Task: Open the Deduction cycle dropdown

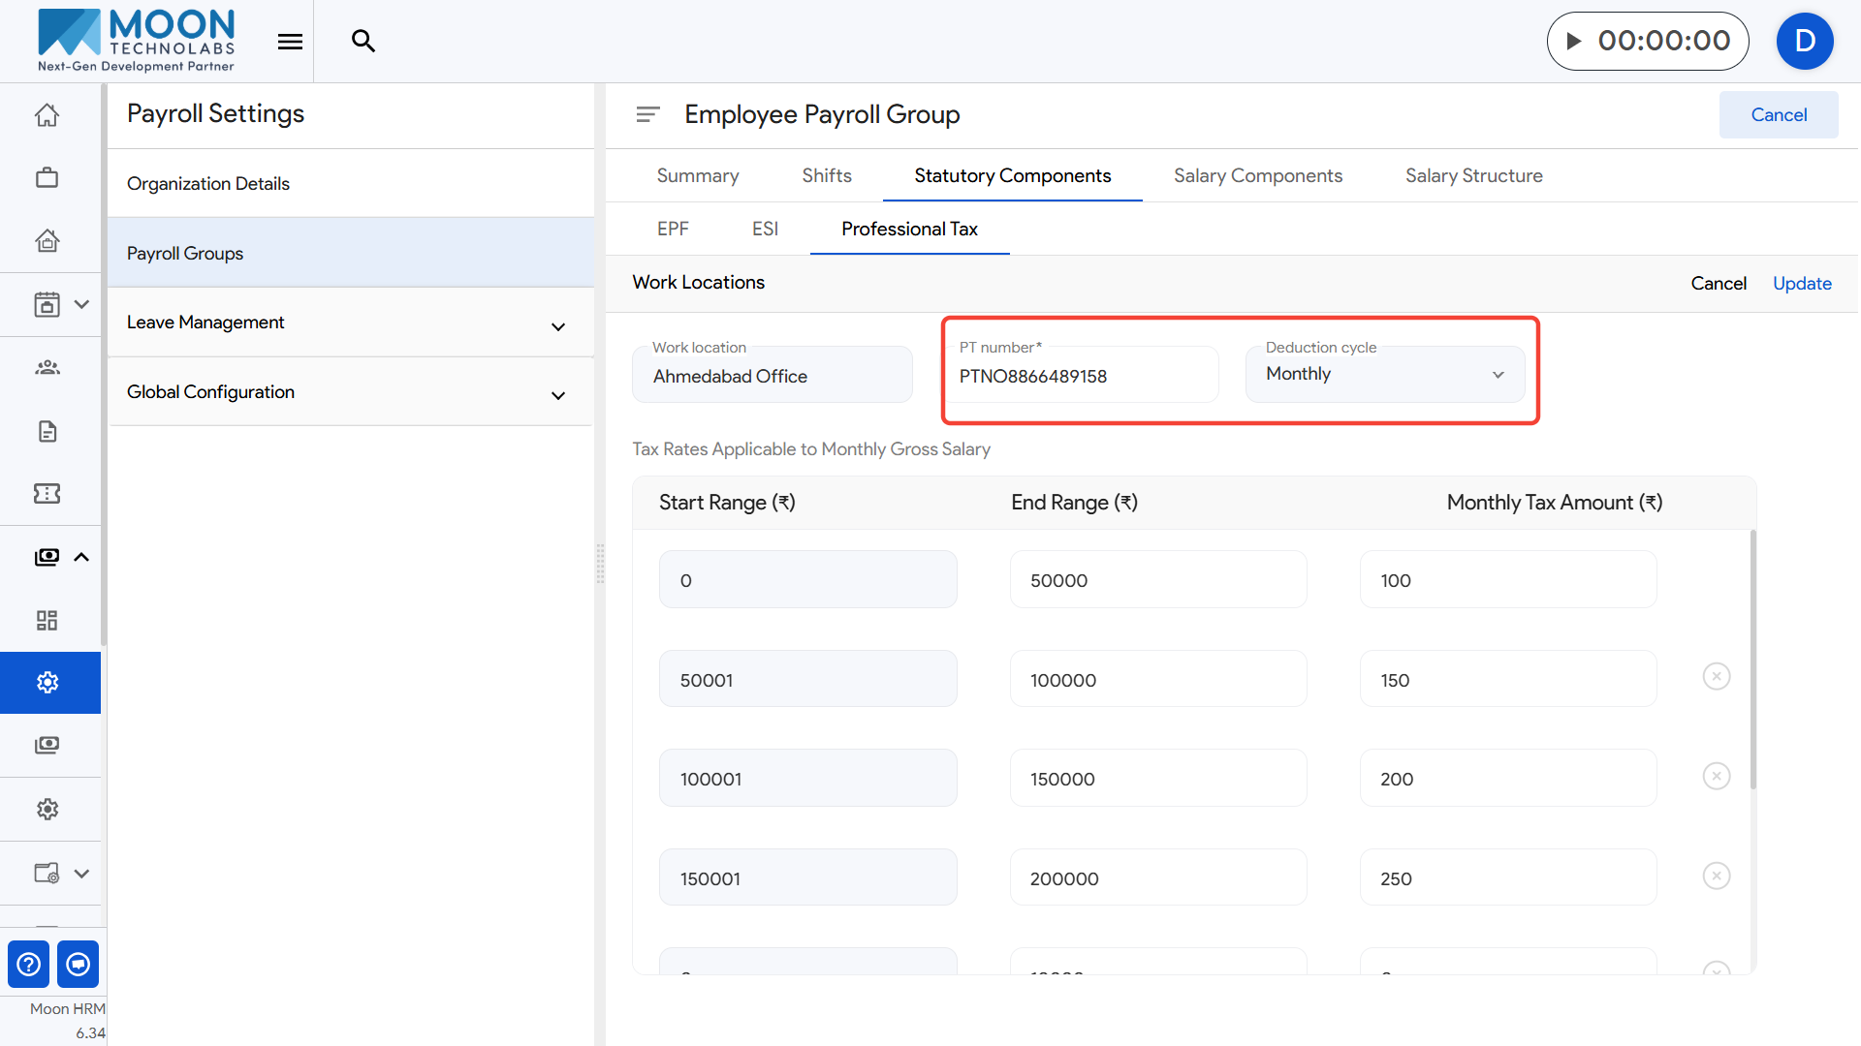Action: pos(1384,375)
